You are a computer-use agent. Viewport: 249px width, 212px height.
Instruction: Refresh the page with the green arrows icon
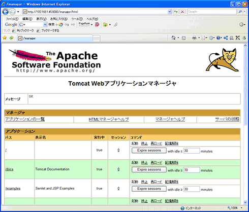coord(176,12)
